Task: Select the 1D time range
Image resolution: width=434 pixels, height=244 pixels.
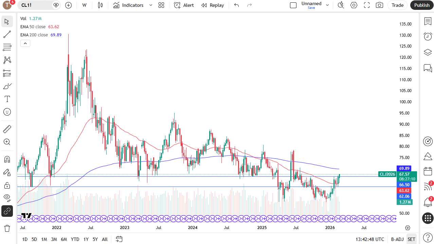Action: tap(25, 239)
